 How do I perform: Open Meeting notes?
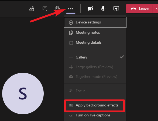[95, 33]
